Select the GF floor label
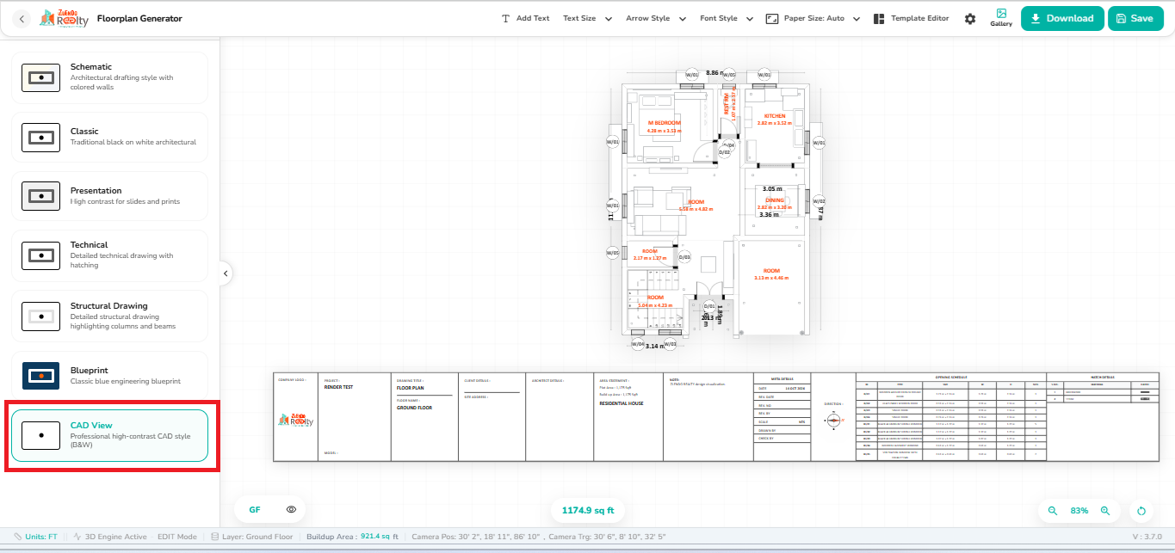The height and width of the screenshot is (553, 1175). point(255,510)
